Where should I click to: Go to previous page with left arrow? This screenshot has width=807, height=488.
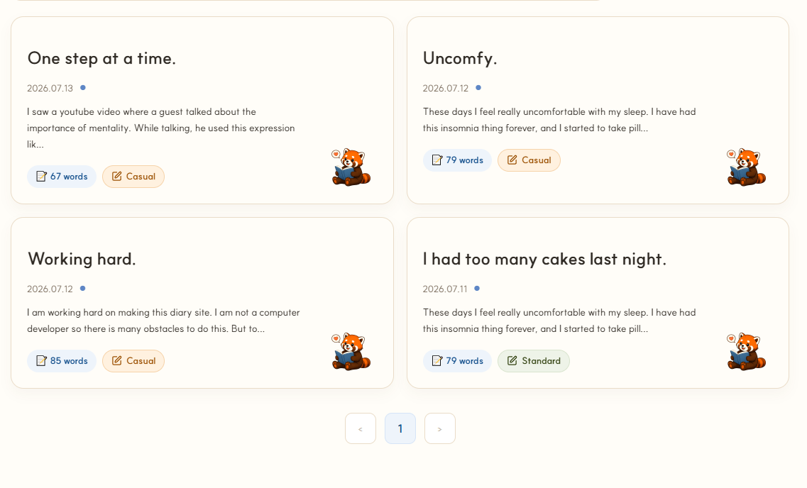(361, 428)
